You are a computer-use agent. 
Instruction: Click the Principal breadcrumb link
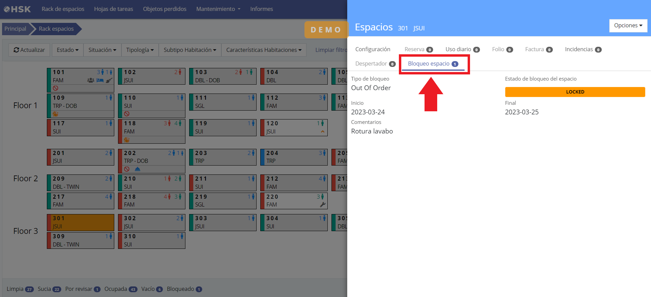[x=15, y=29]
